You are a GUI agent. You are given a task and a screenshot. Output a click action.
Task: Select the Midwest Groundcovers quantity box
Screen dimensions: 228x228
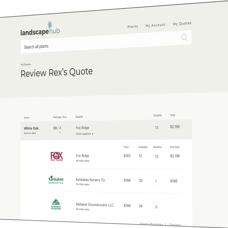click(157, 207)
